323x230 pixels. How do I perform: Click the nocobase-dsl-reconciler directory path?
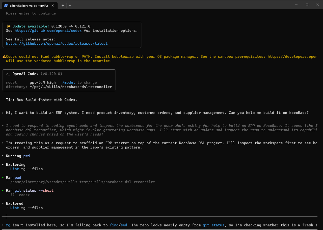coord(71,87)
